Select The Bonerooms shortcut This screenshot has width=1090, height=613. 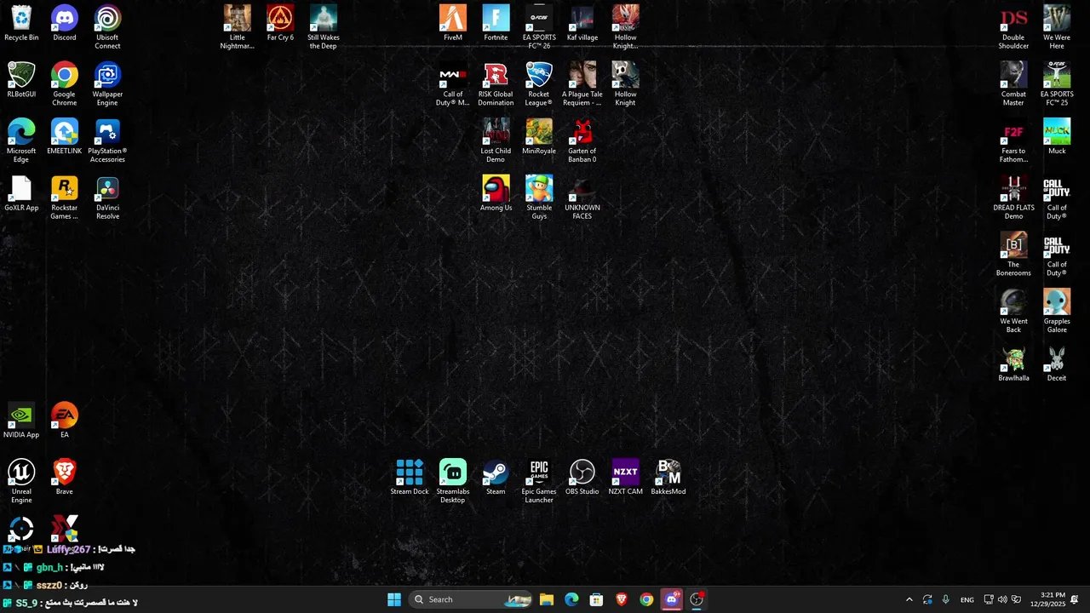(1013, 255)
